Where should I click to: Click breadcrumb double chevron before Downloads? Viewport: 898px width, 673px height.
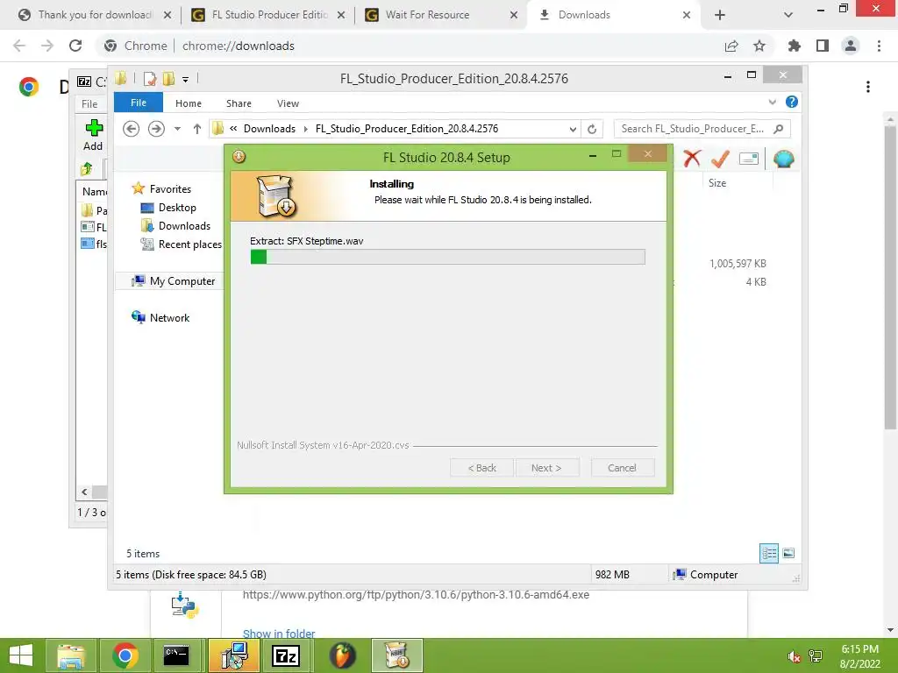(x=233, y=128)
